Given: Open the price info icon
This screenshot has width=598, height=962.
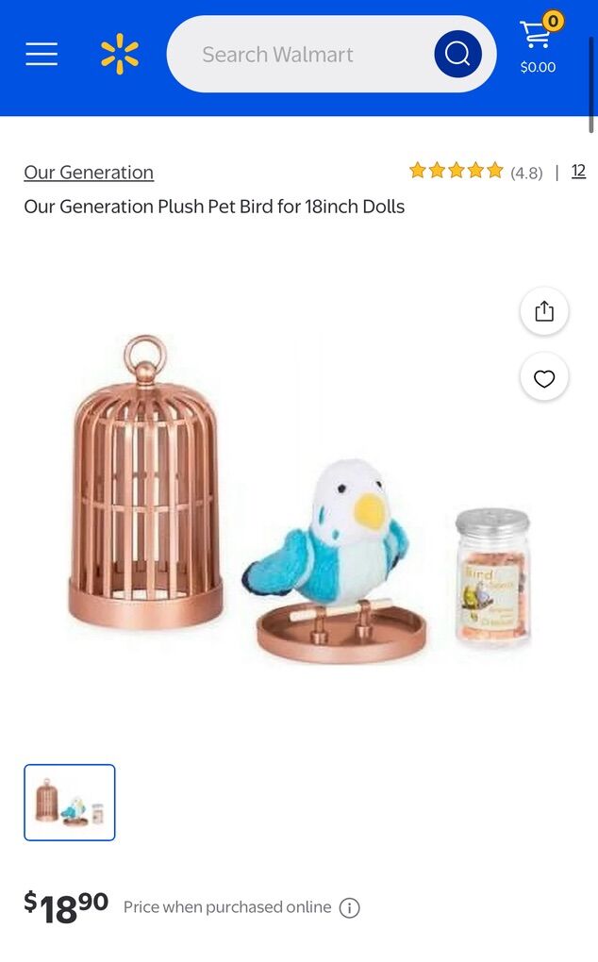Looking at the screenshot, I should pos(350,907).
